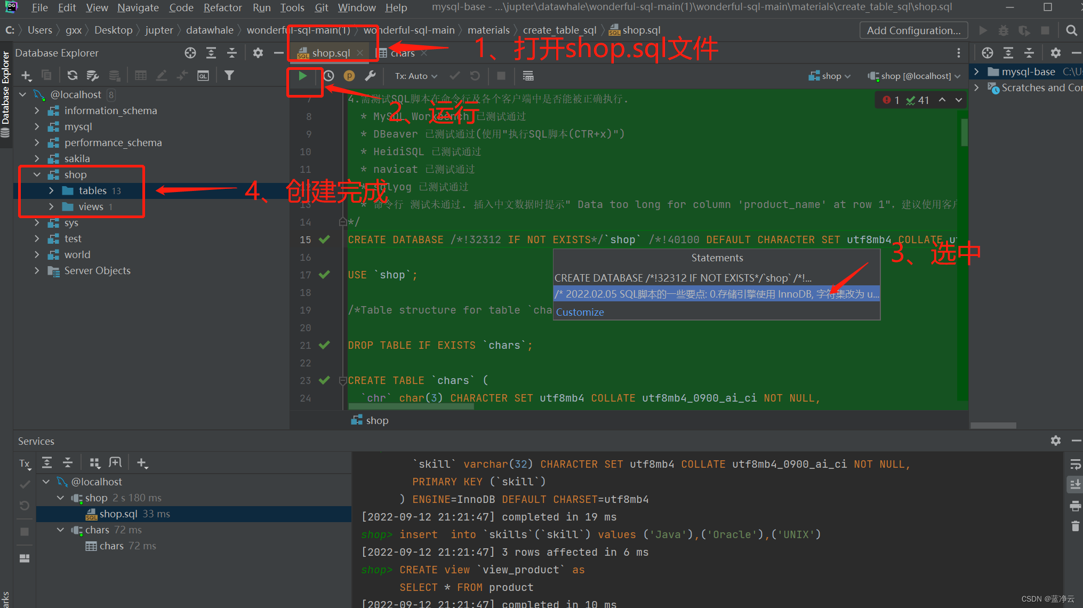Jump to the previous highlighted problem arrow
Image resolution: width=1083 pixels, height=608 pixels.
(x=942, y=100)
